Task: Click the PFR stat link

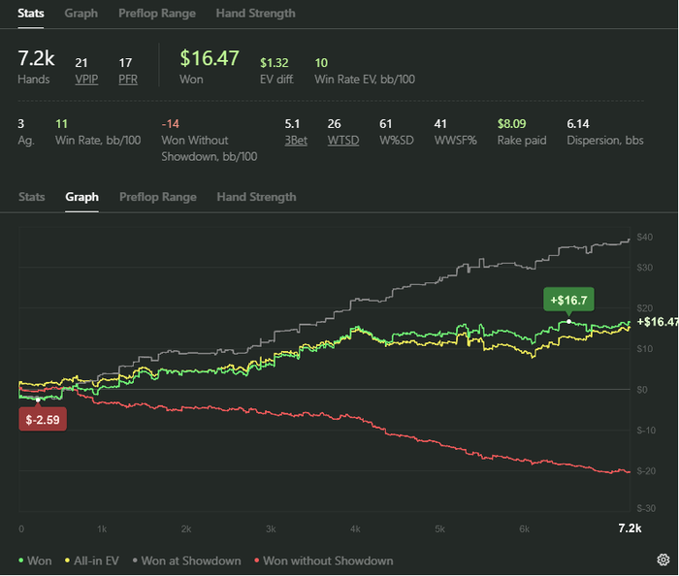Action: pyautogui.click(x=128, y=80)
